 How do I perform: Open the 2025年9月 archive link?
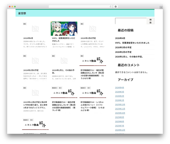coord(119,117)
